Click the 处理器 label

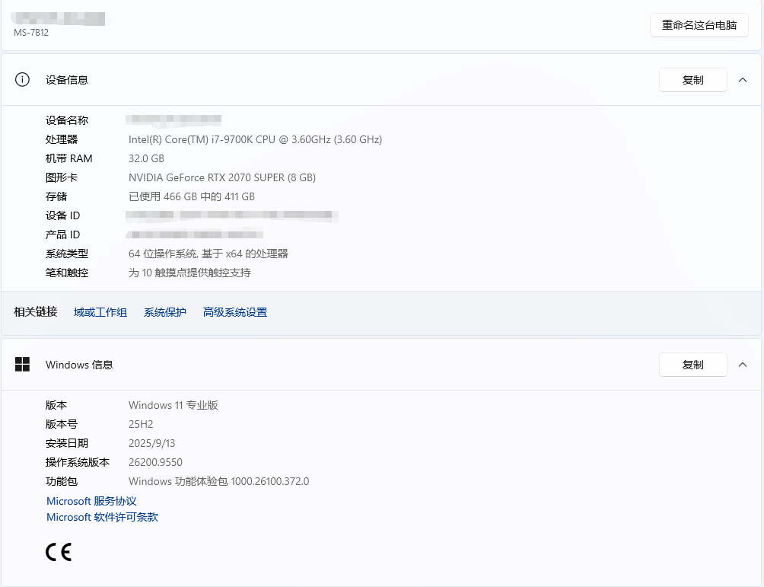click(62, 139)
